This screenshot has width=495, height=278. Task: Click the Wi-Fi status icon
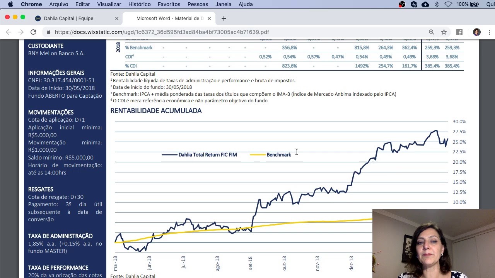coord(448,4)
